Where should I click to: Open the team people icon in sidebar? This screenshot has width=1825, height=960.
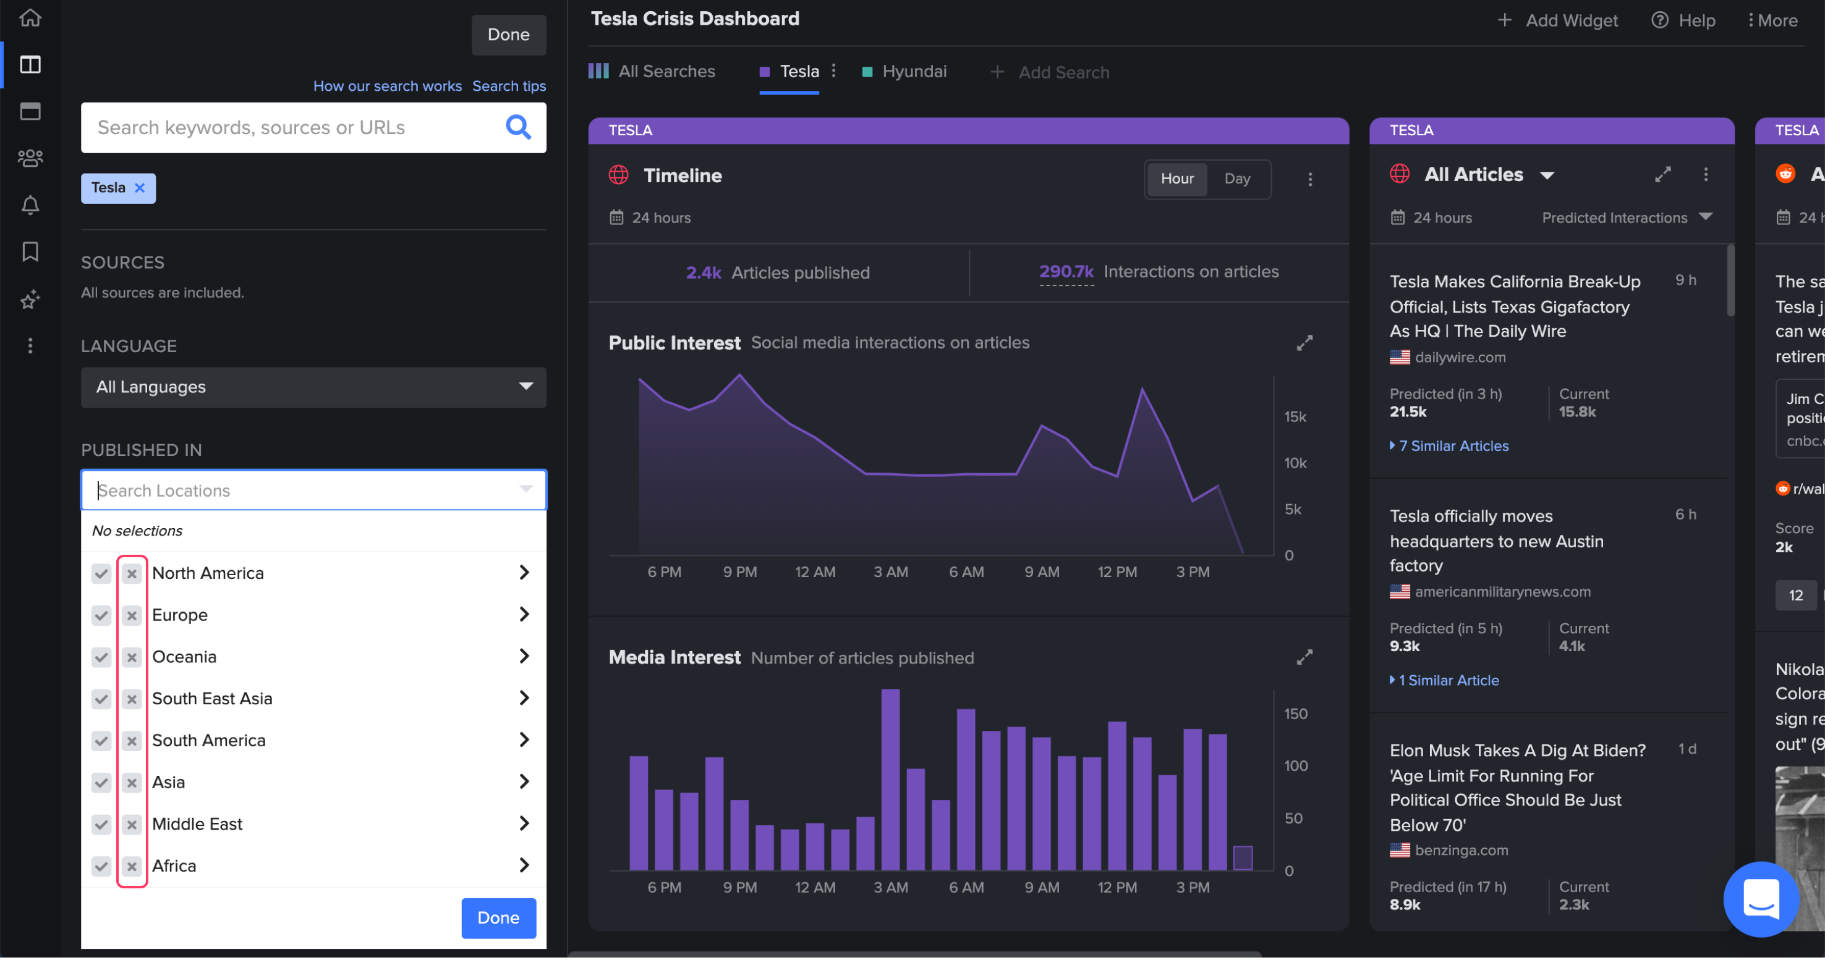(x=30, y=158)
